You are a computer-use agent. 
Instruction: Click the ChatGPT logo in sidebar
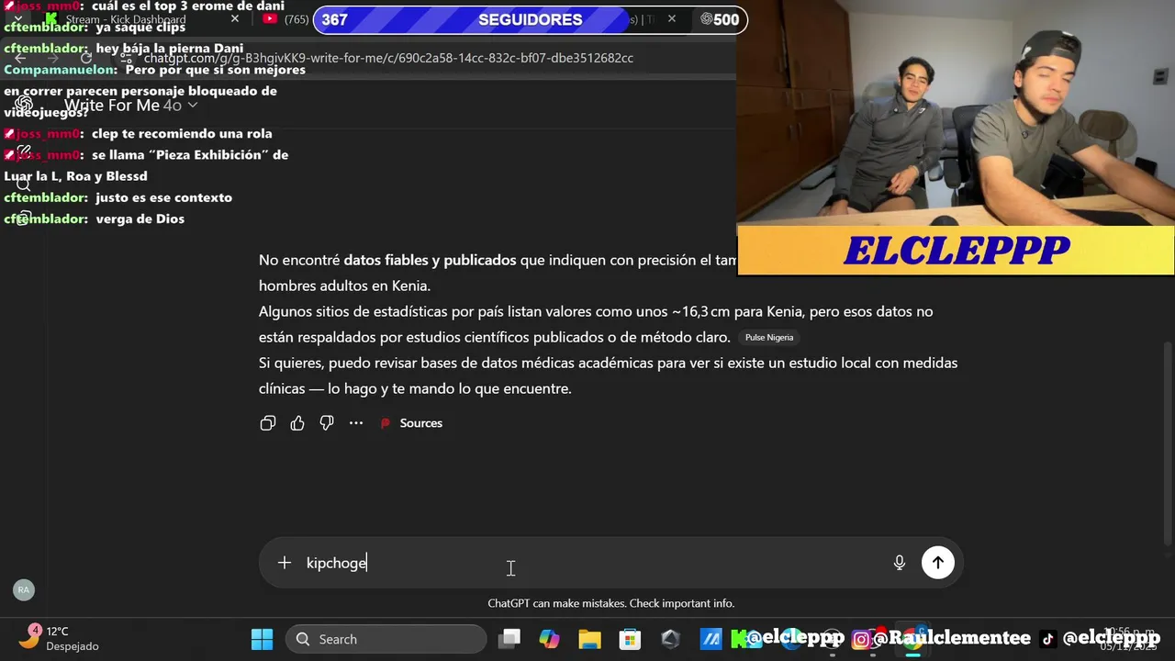pos(24,106)
